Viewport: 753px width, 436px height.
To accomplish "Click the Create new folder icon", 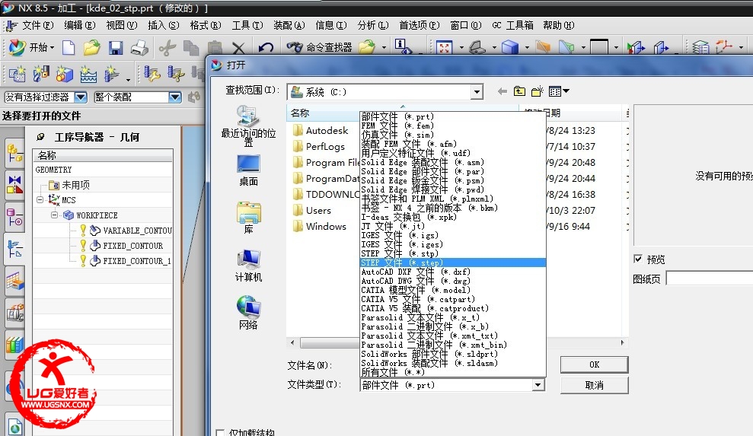I will [538, 91].
